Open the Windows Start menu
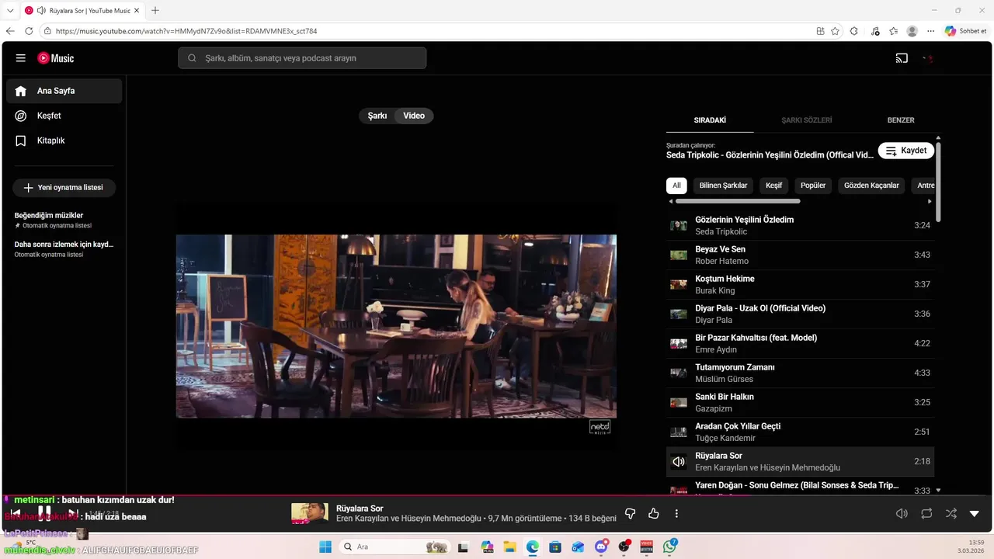Viewport: 994px width, 559px height. tap(325, 547)
